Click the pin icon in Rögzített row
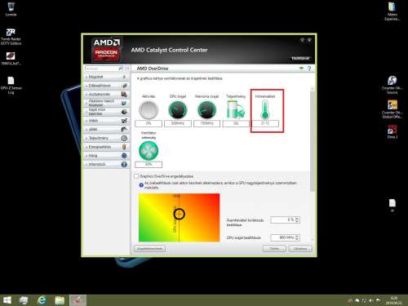The width and height of the screenshot is (408, 306). tap(124, 77)
